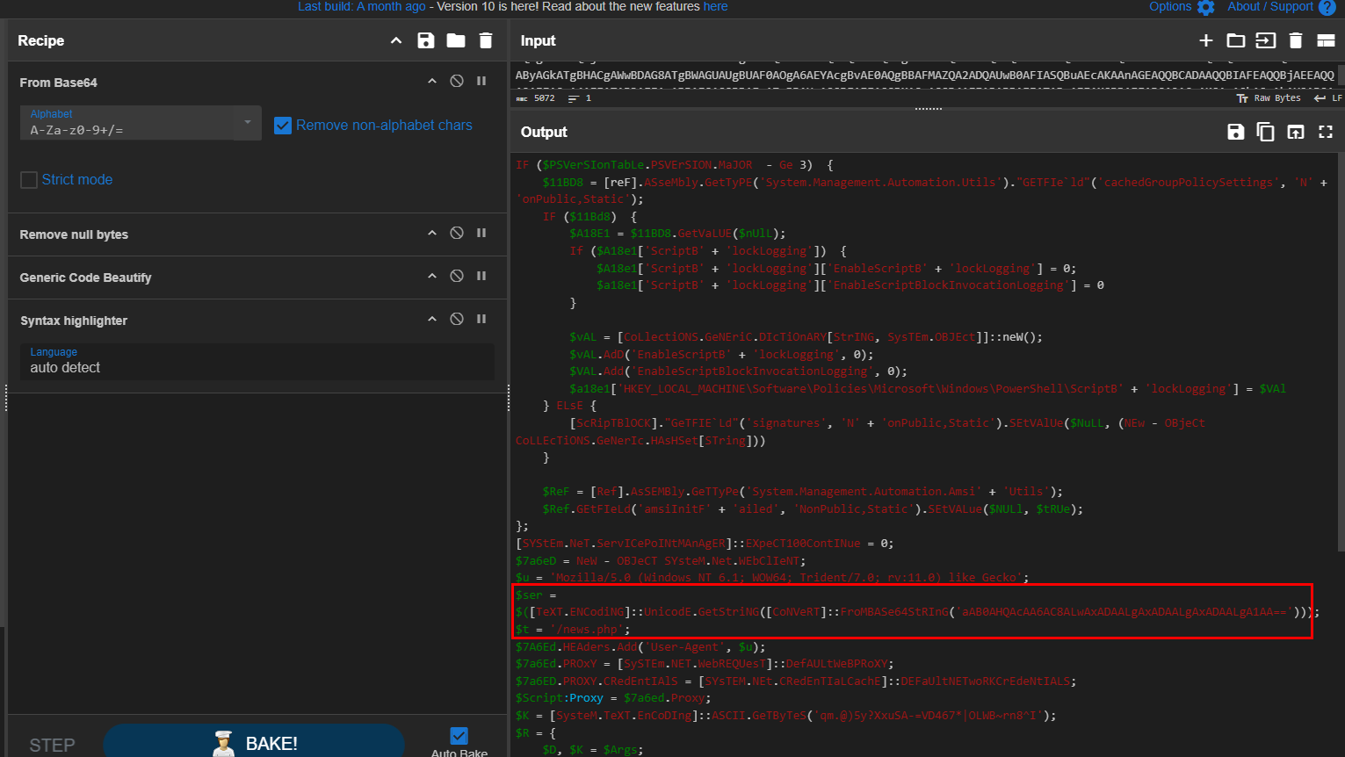
Task: Save output to file icon
Action: tap(1236, 132)
